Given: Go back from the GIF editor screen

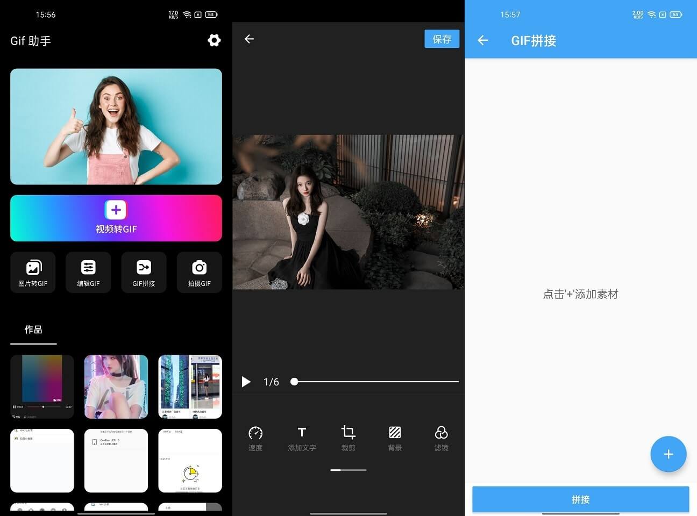Looking at the screenshot, I should (249, 39).
